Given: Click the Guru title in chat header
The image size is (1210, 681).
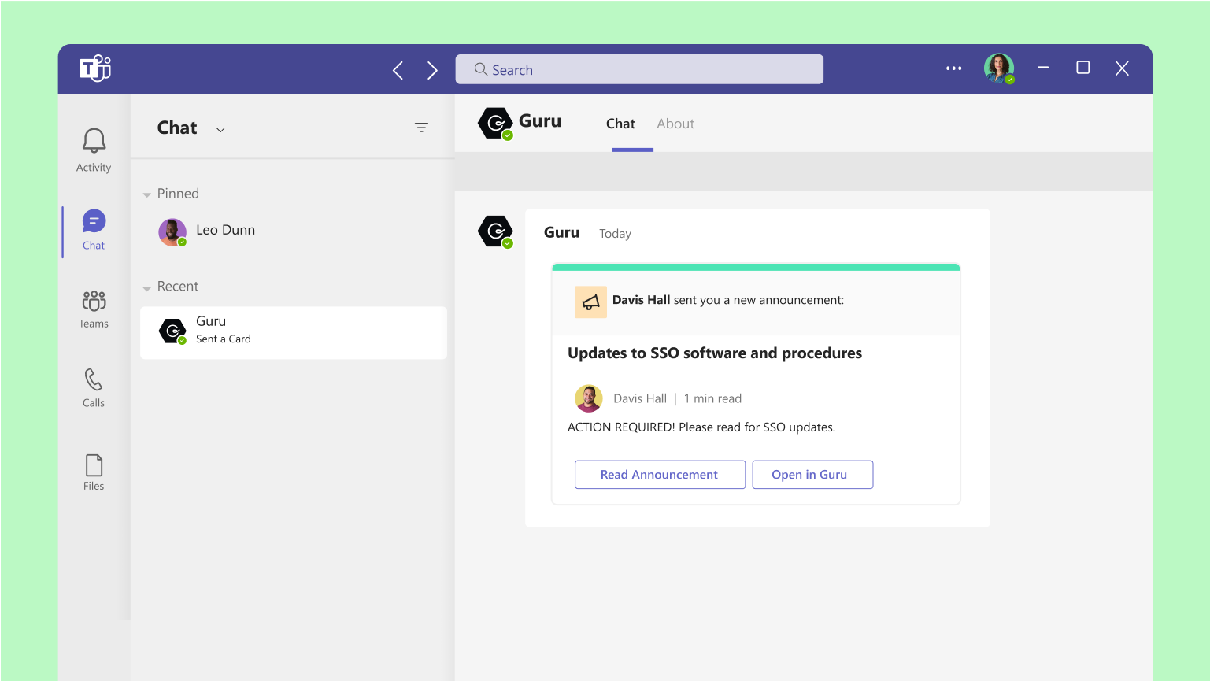Looking at the screenshot, I should point(540,121).
